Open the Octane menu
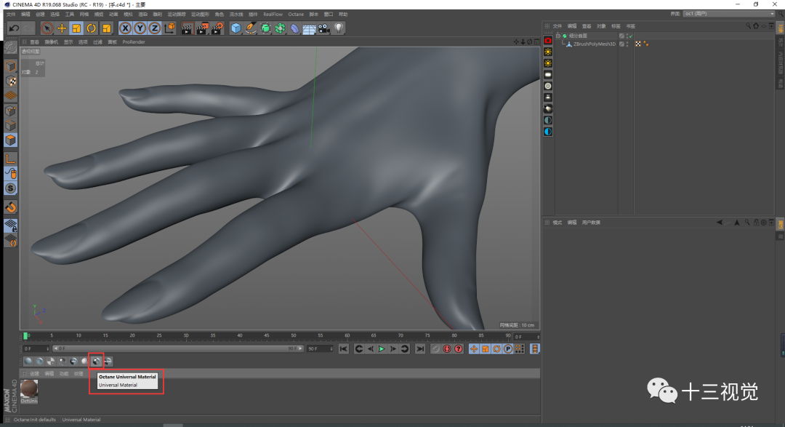785x427 pixels. click(296, 14)
